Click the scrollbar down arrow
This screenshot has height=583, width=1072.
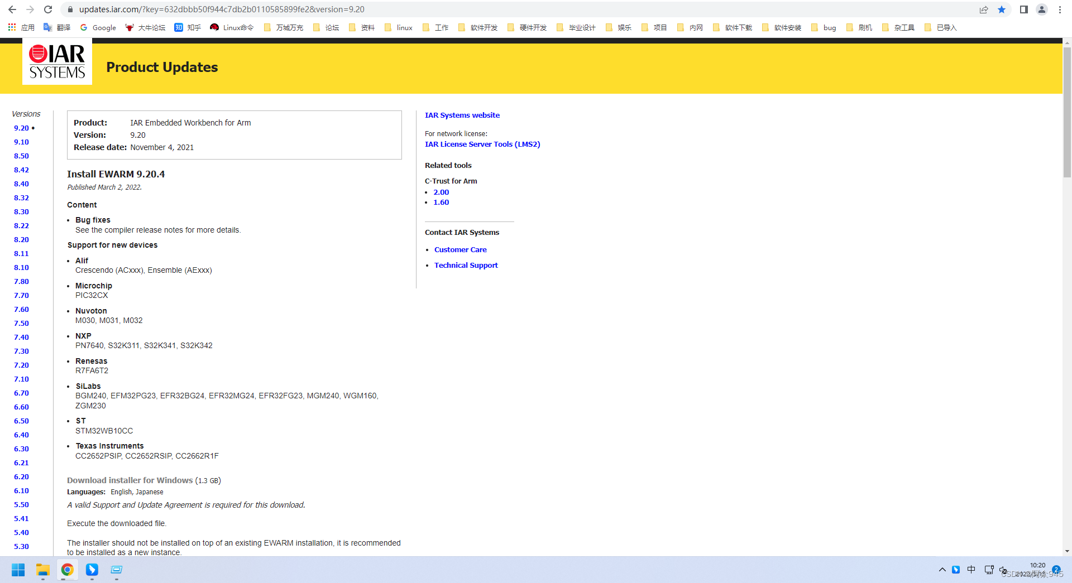pyautogui.click(x=1067, y=551)
